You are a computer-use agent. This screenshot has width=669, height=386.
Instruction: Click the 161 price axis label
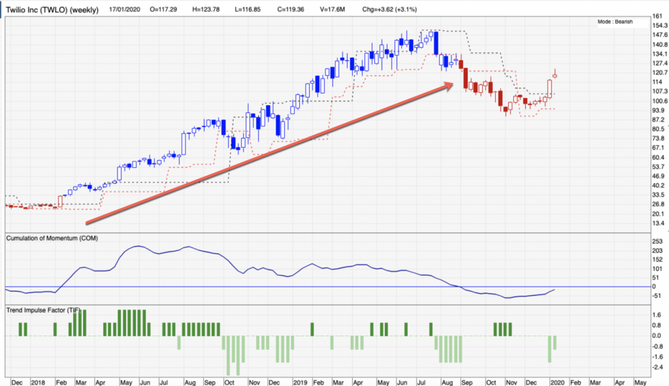(x=657, y=16)
